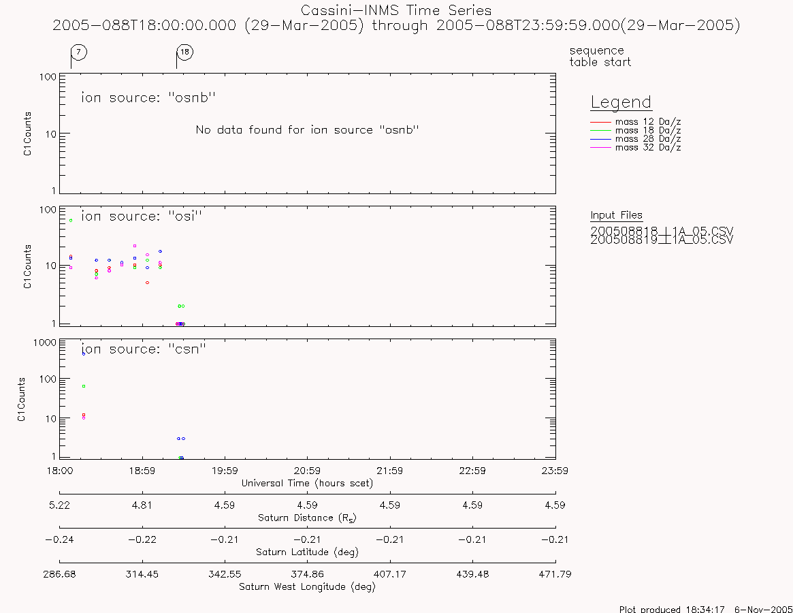Click the Plot produced timestamp text
The width and height of the screenshot is (793, 613).
pos(705,609)
